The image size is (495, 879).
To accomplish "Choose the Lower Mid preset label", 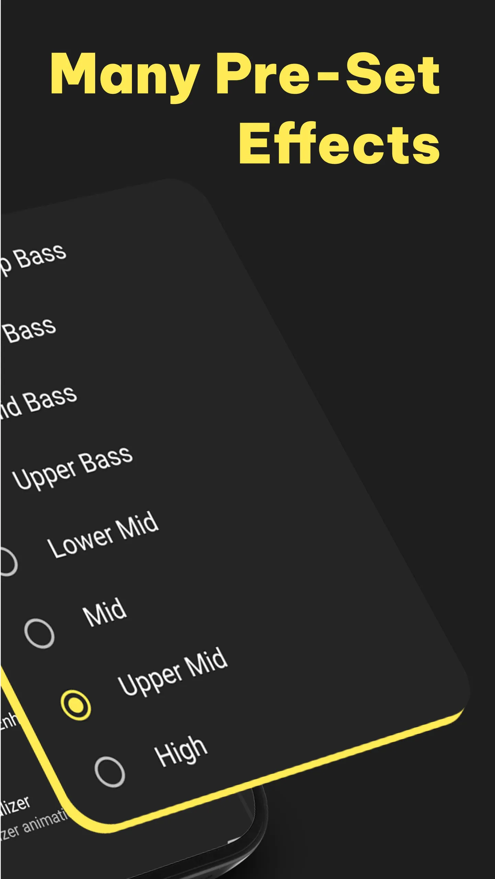I will point(103,535).
